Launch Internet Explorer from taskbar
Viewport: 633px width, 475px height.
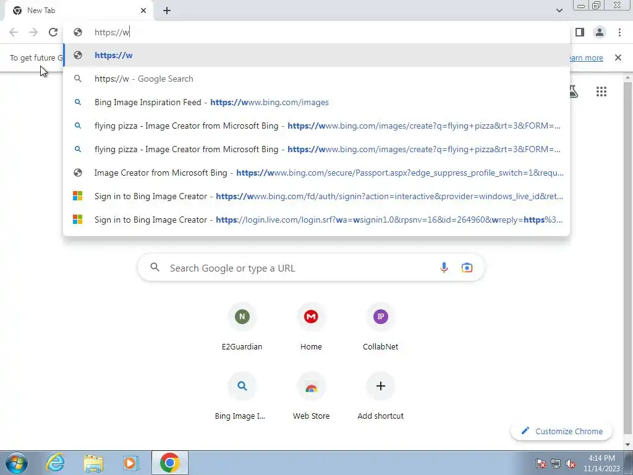[55, 463]
